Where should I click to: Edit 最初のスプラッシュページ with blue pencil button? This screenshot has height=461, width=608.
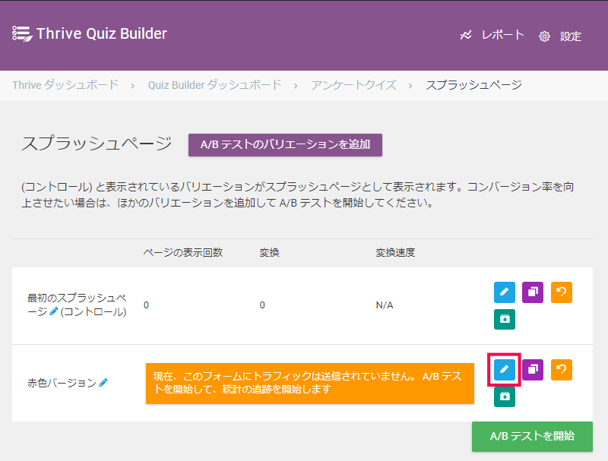[504, 292]
